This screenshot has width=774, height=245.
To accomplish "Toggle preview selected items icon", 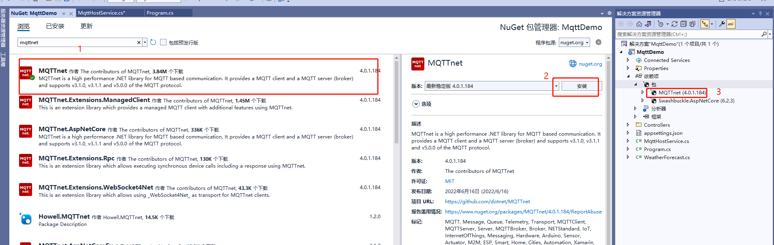I will click(731, 24).
